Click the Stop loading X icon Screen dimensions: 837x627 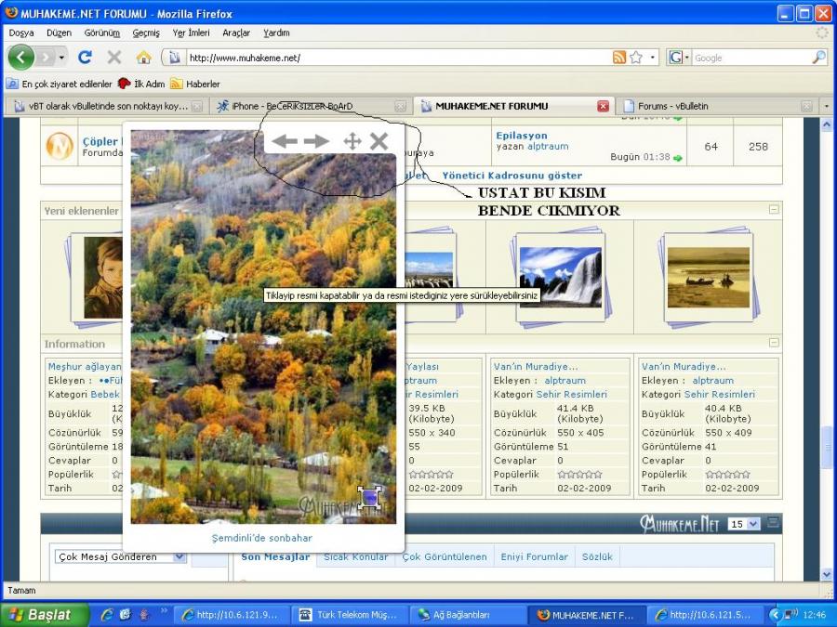pyautogui.click(x=114, y=57)
